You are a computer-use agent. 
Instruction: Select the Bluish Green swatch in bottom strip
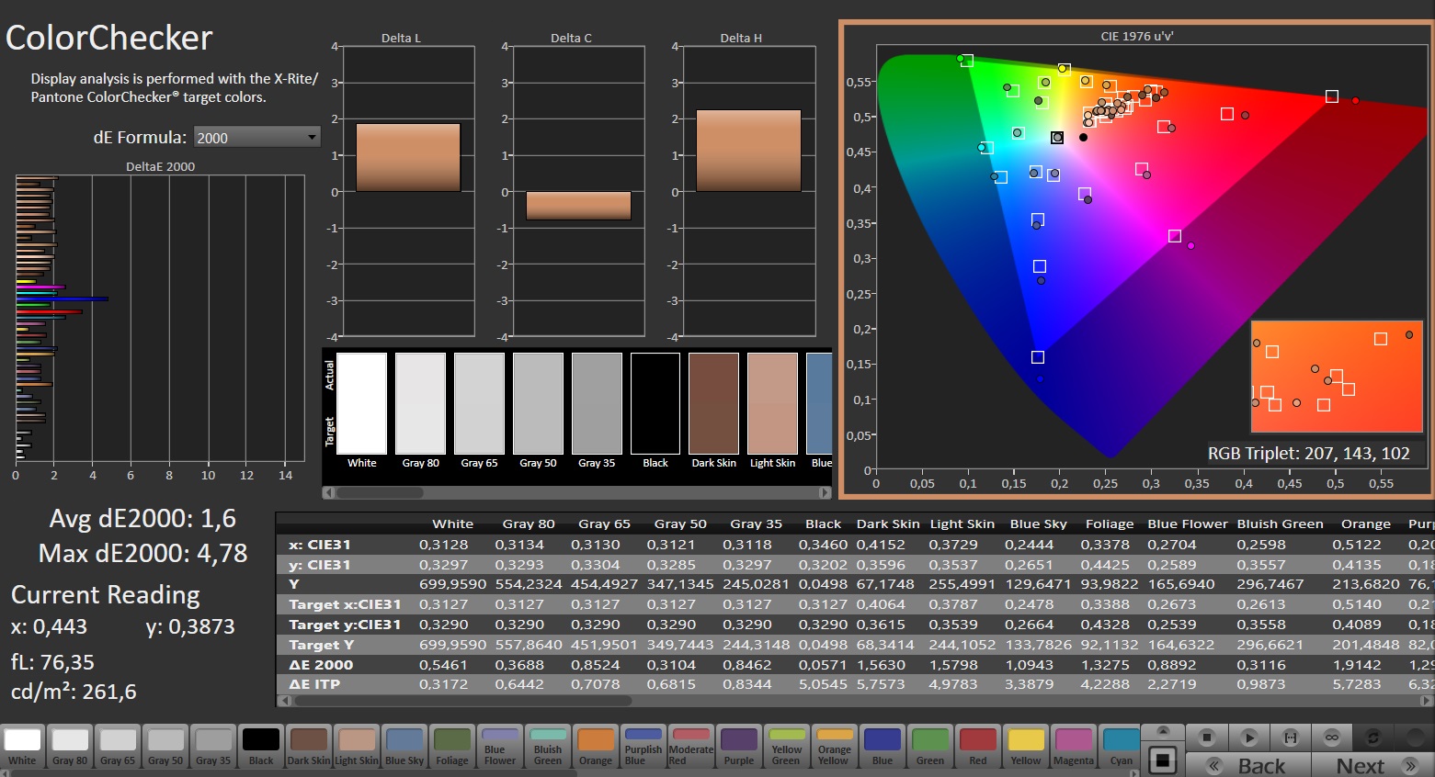pos(548,747)
